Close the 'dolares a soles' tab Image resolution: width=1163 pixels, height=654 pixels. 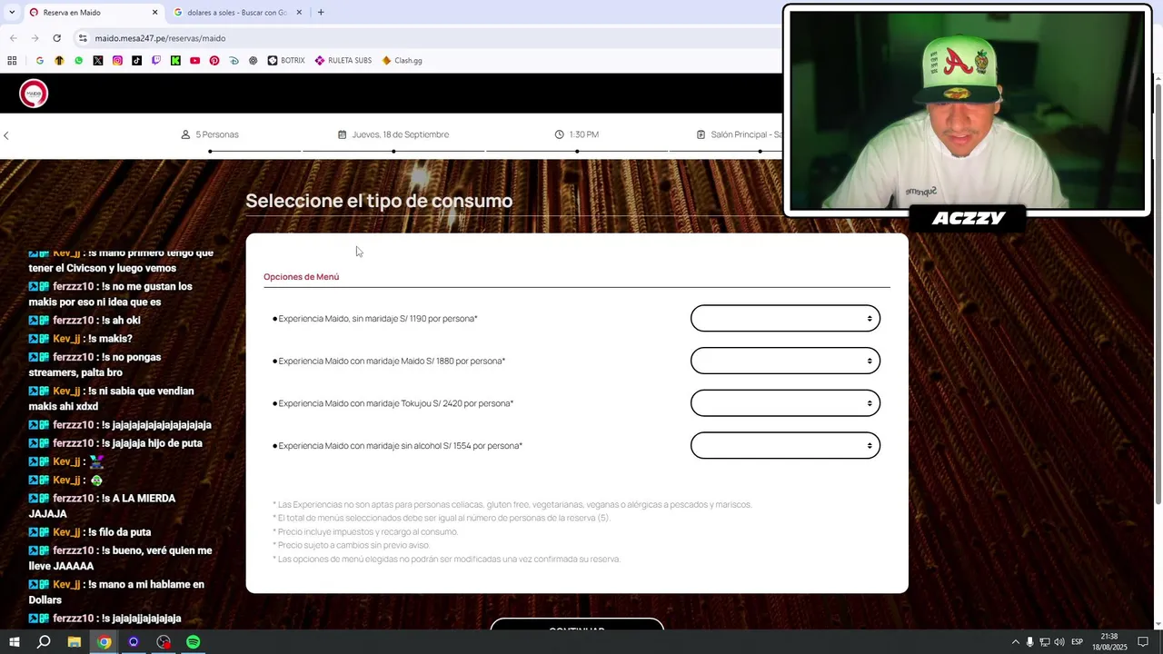299,13
